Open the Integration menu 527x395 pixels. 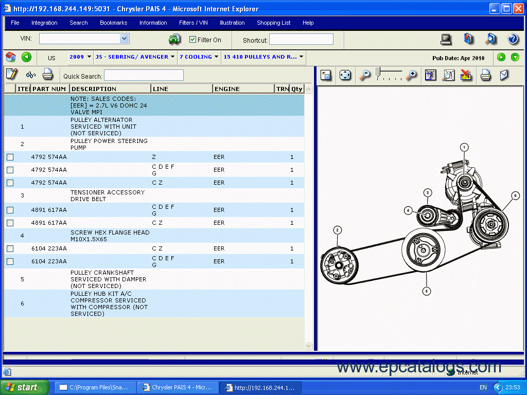(x=44, y=23)
